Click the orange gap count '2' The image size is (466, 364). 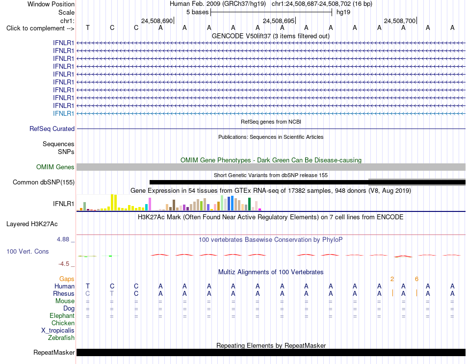tap(392, 279)
